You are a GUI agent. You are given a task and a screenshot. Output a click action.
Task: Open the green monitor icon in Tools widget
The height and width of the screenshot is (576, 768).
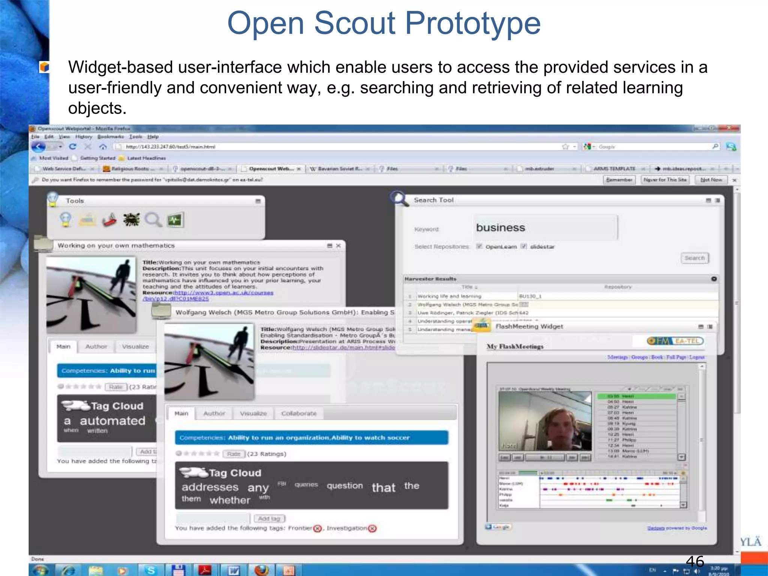click(x=175, y=220)
